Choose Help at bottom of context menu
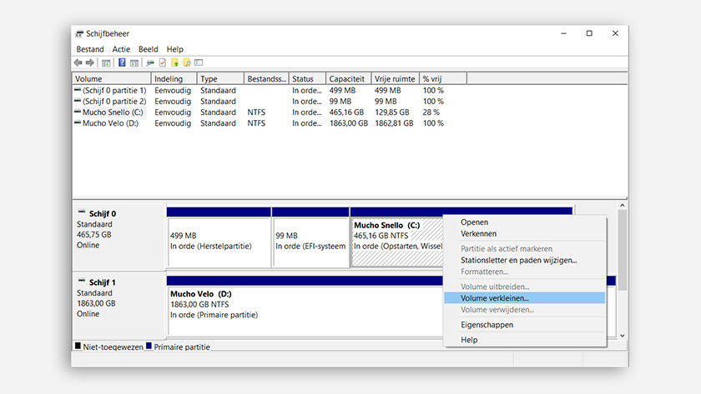The height and width of the screenshot is (394, 701). coord(524,340)
